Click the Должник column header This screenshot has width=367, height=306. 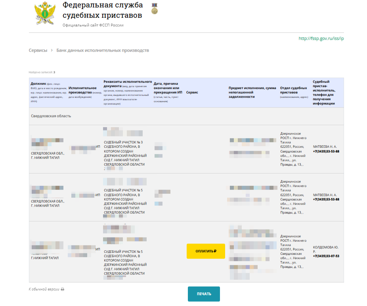[x=48, y=92]
